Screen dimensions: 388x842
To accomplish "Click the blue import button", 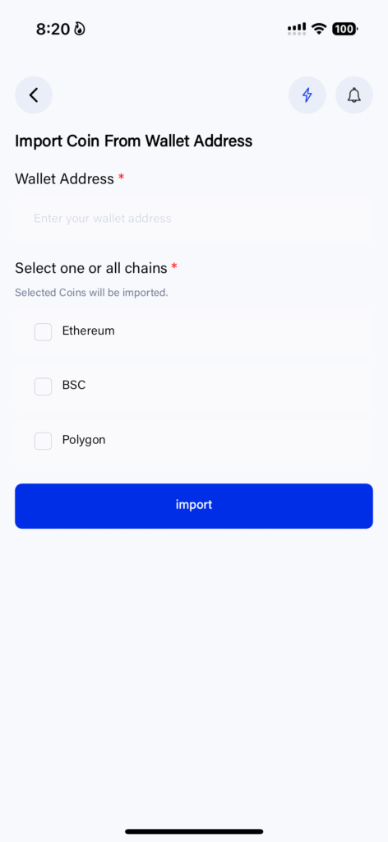I will tap(194, 506).
